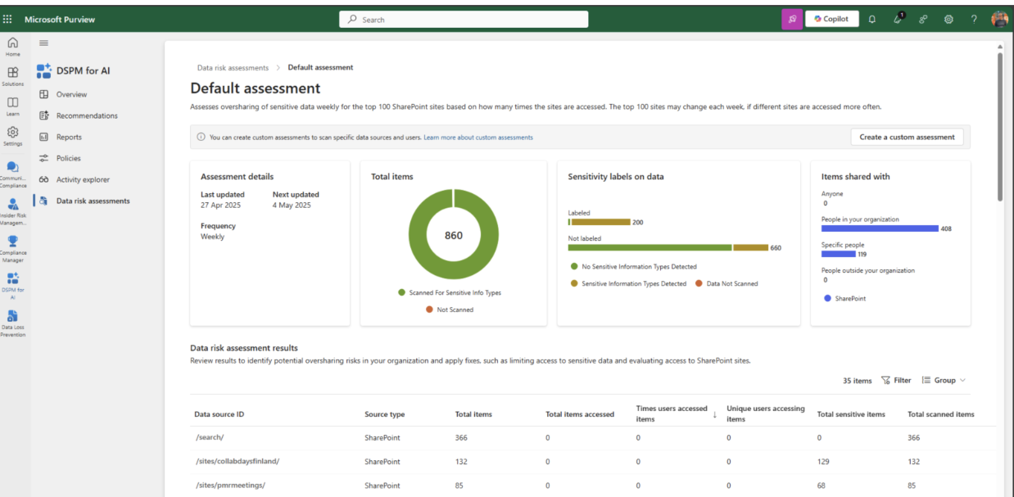Sort by Total scanned items column header

coord(941,414)
